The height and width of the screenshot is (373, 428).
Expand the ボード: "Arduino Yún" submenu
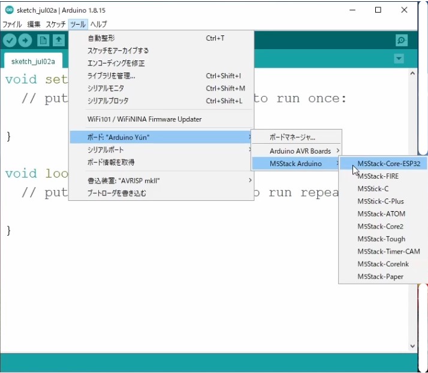coord(162,137)
